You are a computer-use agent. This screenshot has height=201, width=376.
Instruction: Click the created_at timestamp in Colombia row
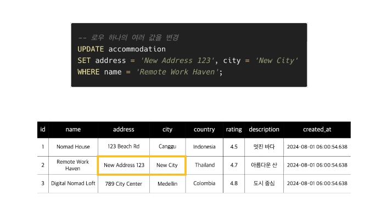(x=317, y=183)
